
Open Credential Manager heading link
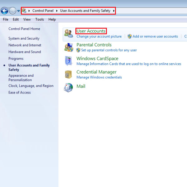click(x=96, y=72)
